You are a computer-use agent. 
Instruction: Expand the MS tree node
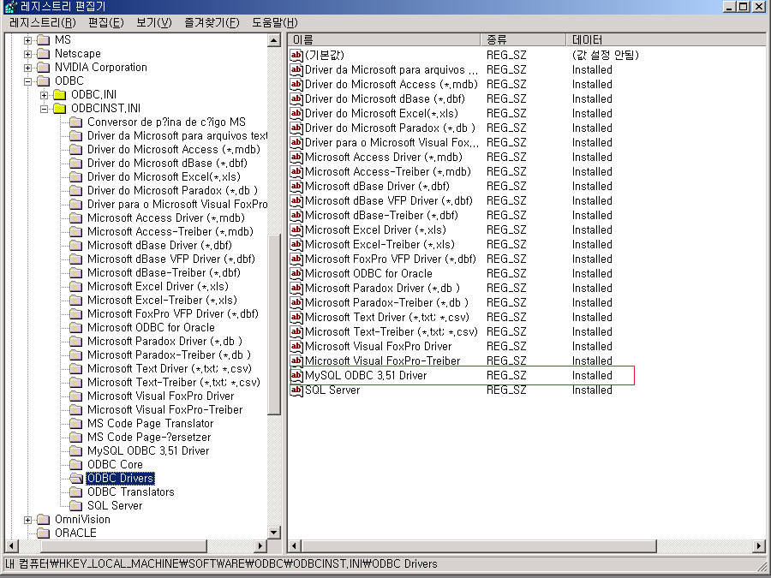coord(28,40)
